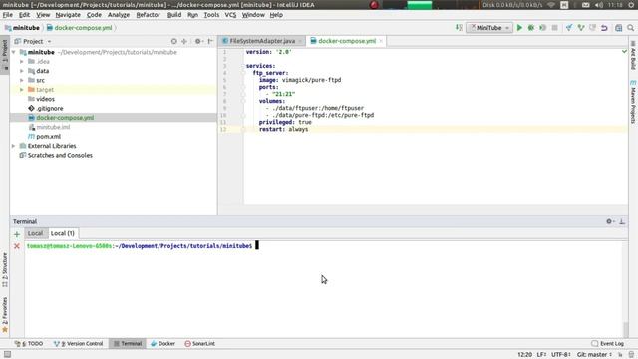Open the SonarLint tool window

pyautogui.click(x=199, y=344)
